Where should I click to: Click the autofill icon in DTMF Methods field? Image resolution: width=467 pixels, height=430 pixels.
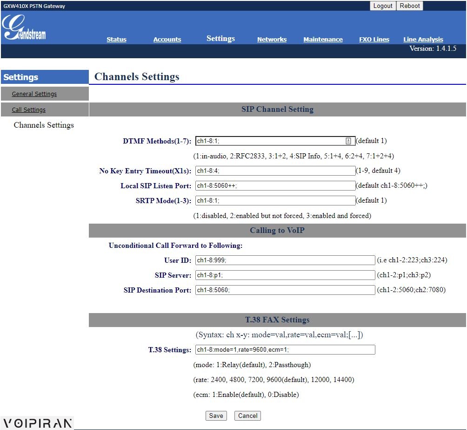pyautogui.click(x=348, y=141)
